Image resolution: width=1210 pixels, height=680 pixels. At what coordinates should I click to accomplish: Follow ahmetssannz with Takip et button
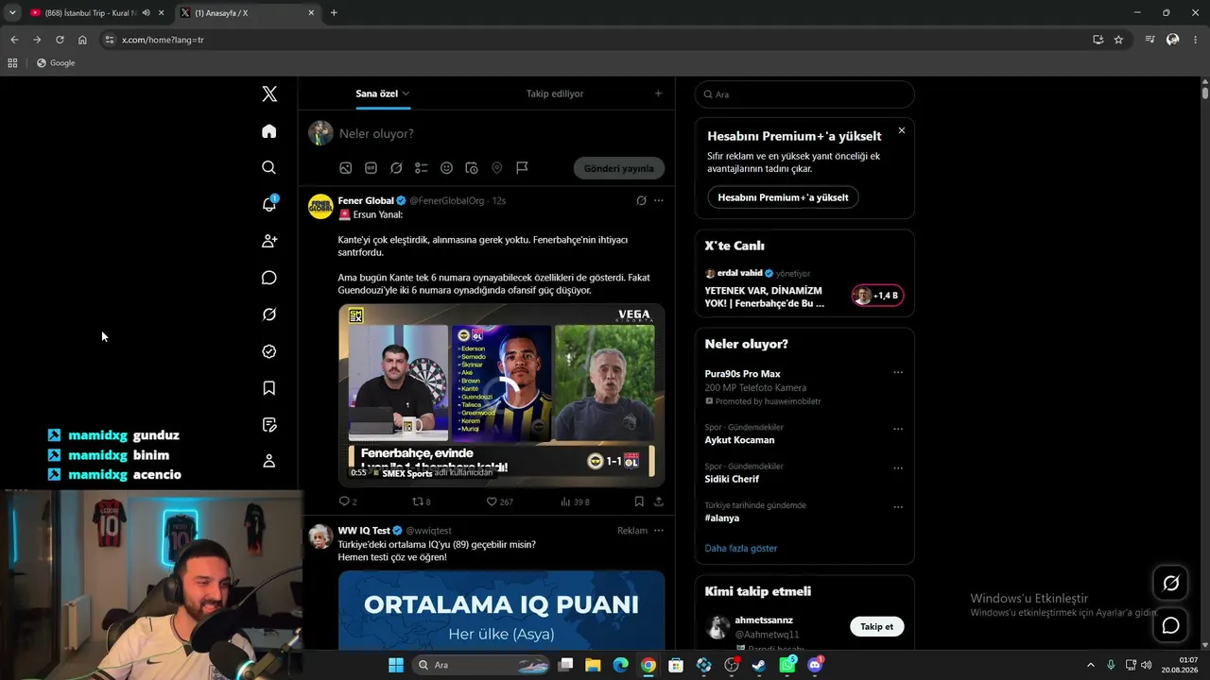click(876, 626)
